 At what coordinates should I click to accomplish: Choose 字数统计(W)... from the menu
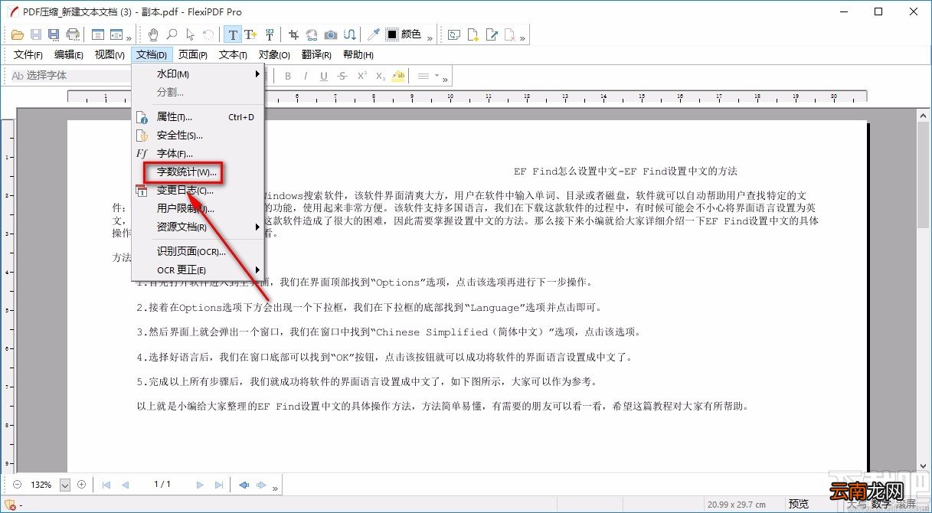click(198, 172)
